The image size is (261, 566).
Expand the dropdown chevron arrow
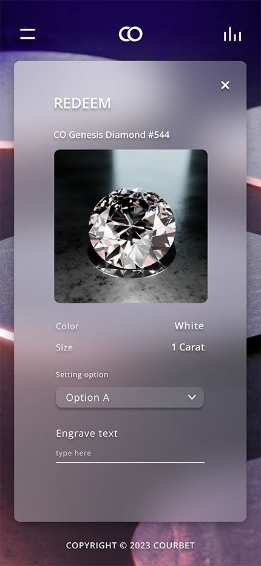click(x=192, y=397)
